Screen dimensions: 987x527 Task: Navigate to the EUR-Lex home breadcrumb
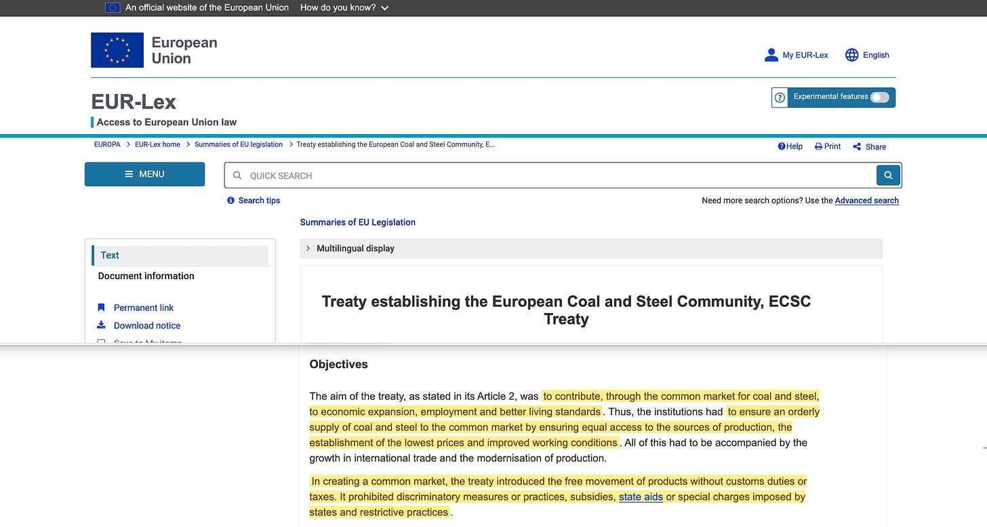[157, 144]
